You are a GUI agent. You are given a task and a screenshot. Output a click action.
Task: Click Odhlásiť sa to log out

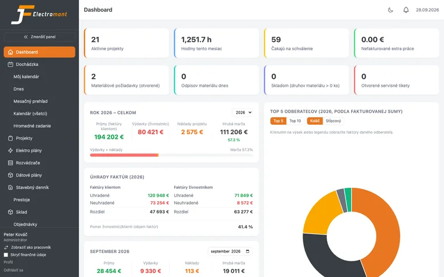pos(13,270)
